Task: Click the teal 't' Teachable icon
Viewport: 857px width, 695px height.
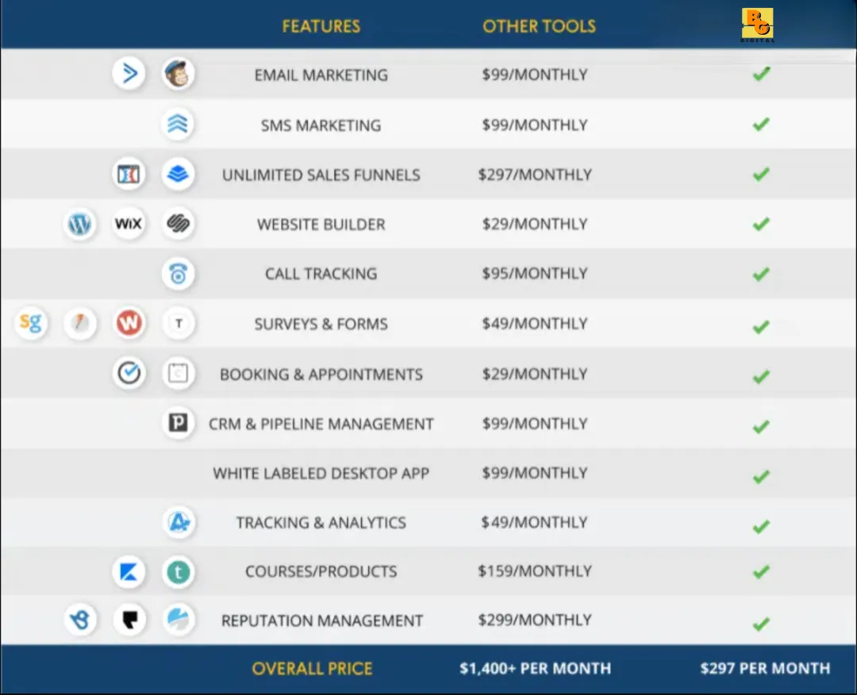Action: [179, 572]
